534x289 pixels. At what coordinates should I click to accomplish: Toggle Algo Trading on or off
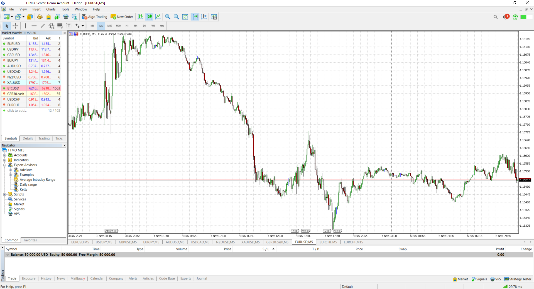[95, 17]
